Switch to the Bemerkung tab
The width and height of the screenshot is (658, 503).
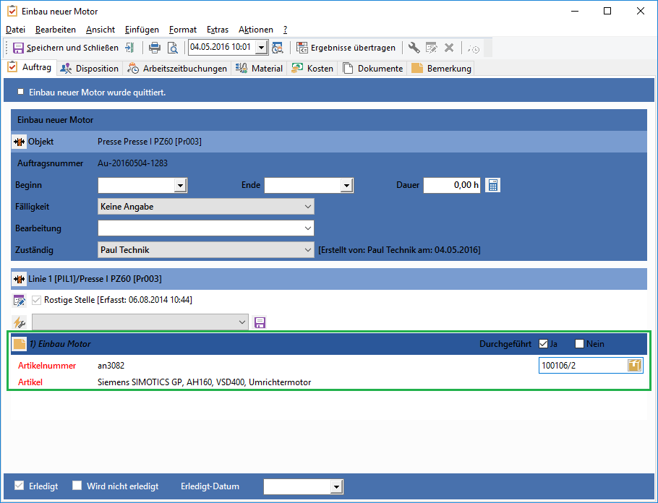(x=441, y=69)
